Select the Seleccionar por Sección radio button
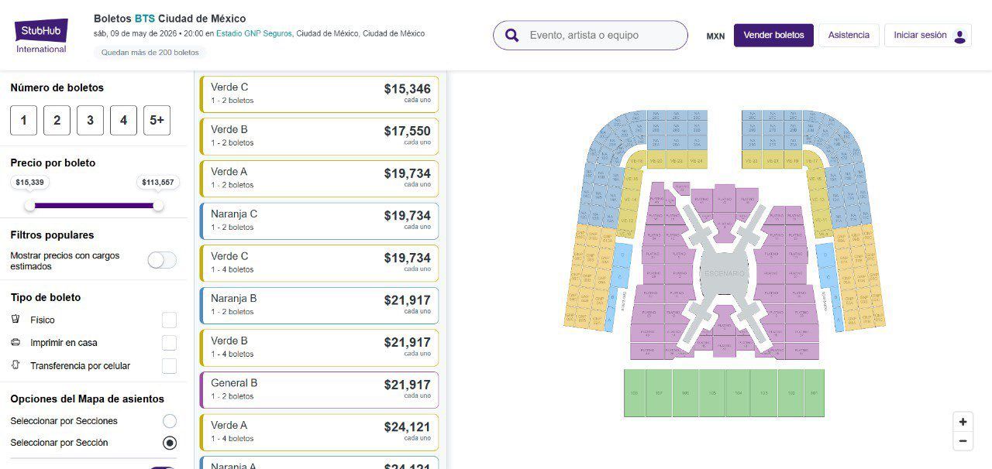Screen dimensions: 992x469 [170, 443]
